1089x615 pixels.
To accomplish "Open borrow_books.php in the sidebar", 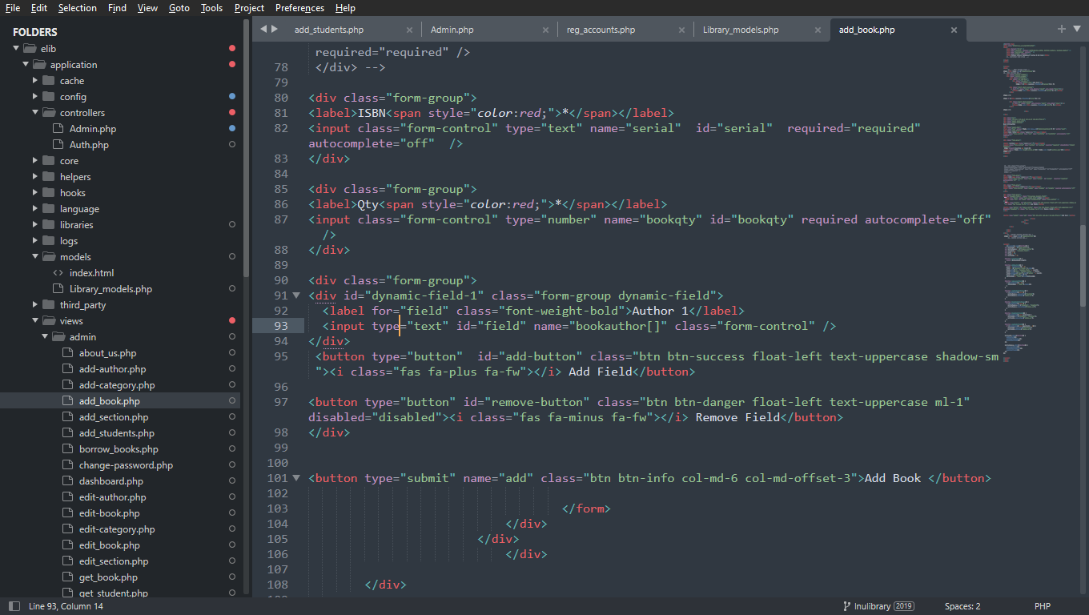I will 119,448.
